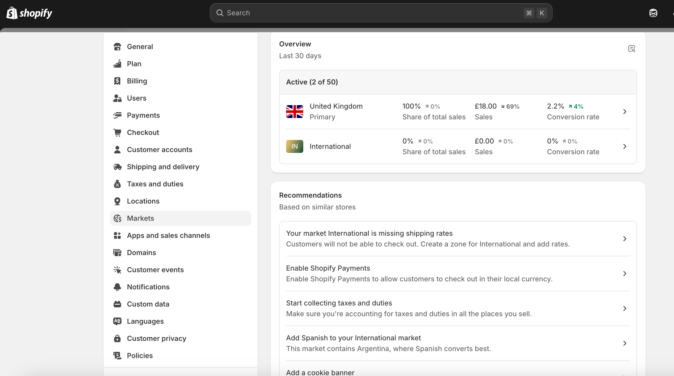Open Add Spanish recommendation chevron
Image resolution: width=674 pixels, height=376 pixels.
[x=624, y=343]
